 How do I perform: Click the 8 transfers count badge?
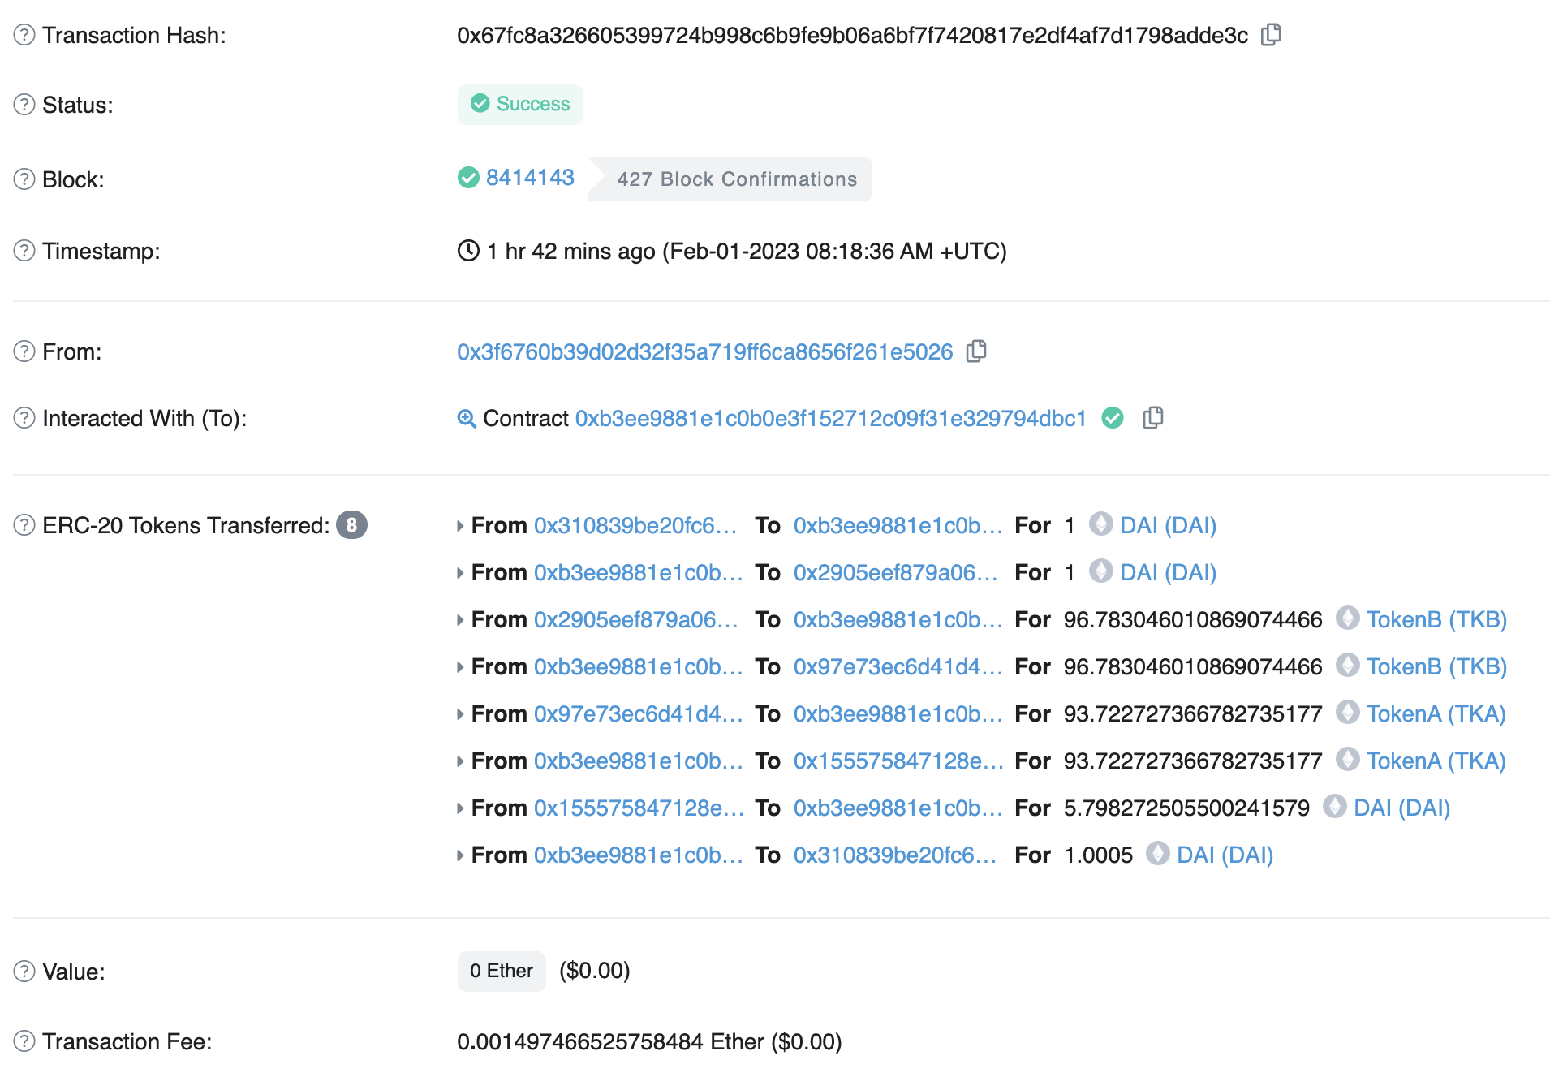coord(352,524)
